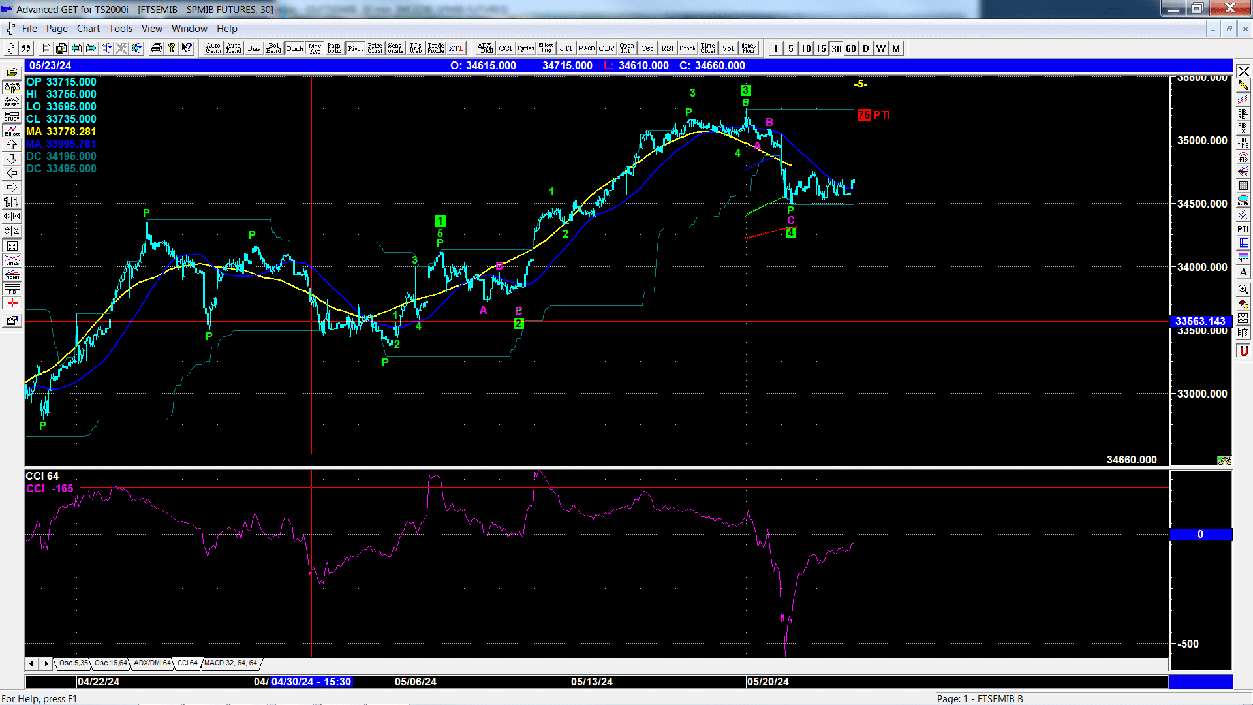Screen dimensions: 1253x705
Task: Open the Window menu
Action: (x=189, y=29)
